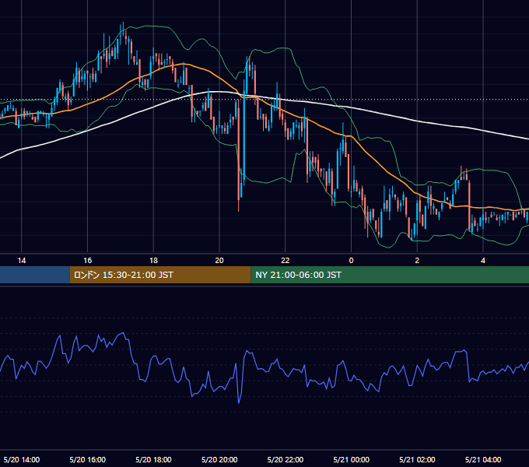Viewport: 529px width, 467px height.
Task: Click the blue session bar before London
Action: coord(35,275)
